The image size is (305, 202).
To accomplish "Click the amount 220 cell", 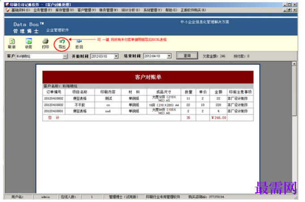I will point(218,105).
